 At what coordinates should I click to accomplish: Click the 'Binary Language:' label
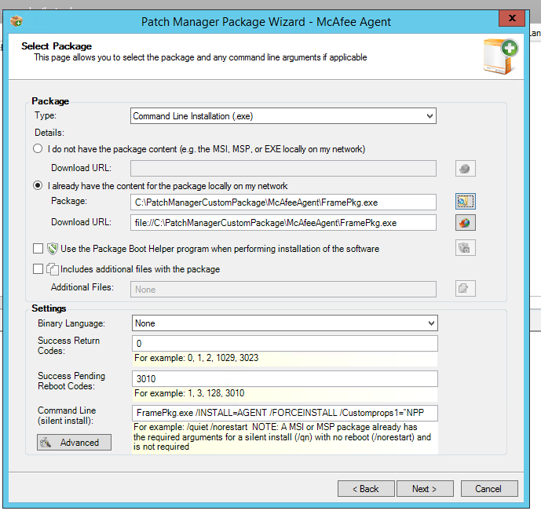click(71, 323)
